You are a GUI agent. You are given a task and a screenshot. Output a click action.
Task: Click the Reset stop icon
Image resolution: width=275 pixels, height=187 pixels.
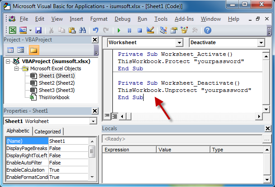[140, 31]
